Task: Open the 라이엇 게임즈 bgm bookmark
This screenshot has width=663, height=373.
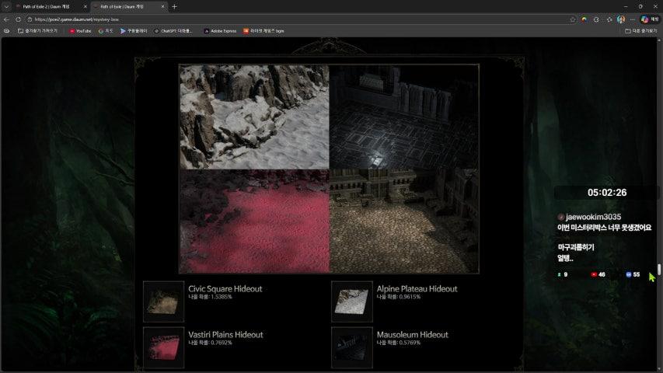Action: tap(263, 31)
